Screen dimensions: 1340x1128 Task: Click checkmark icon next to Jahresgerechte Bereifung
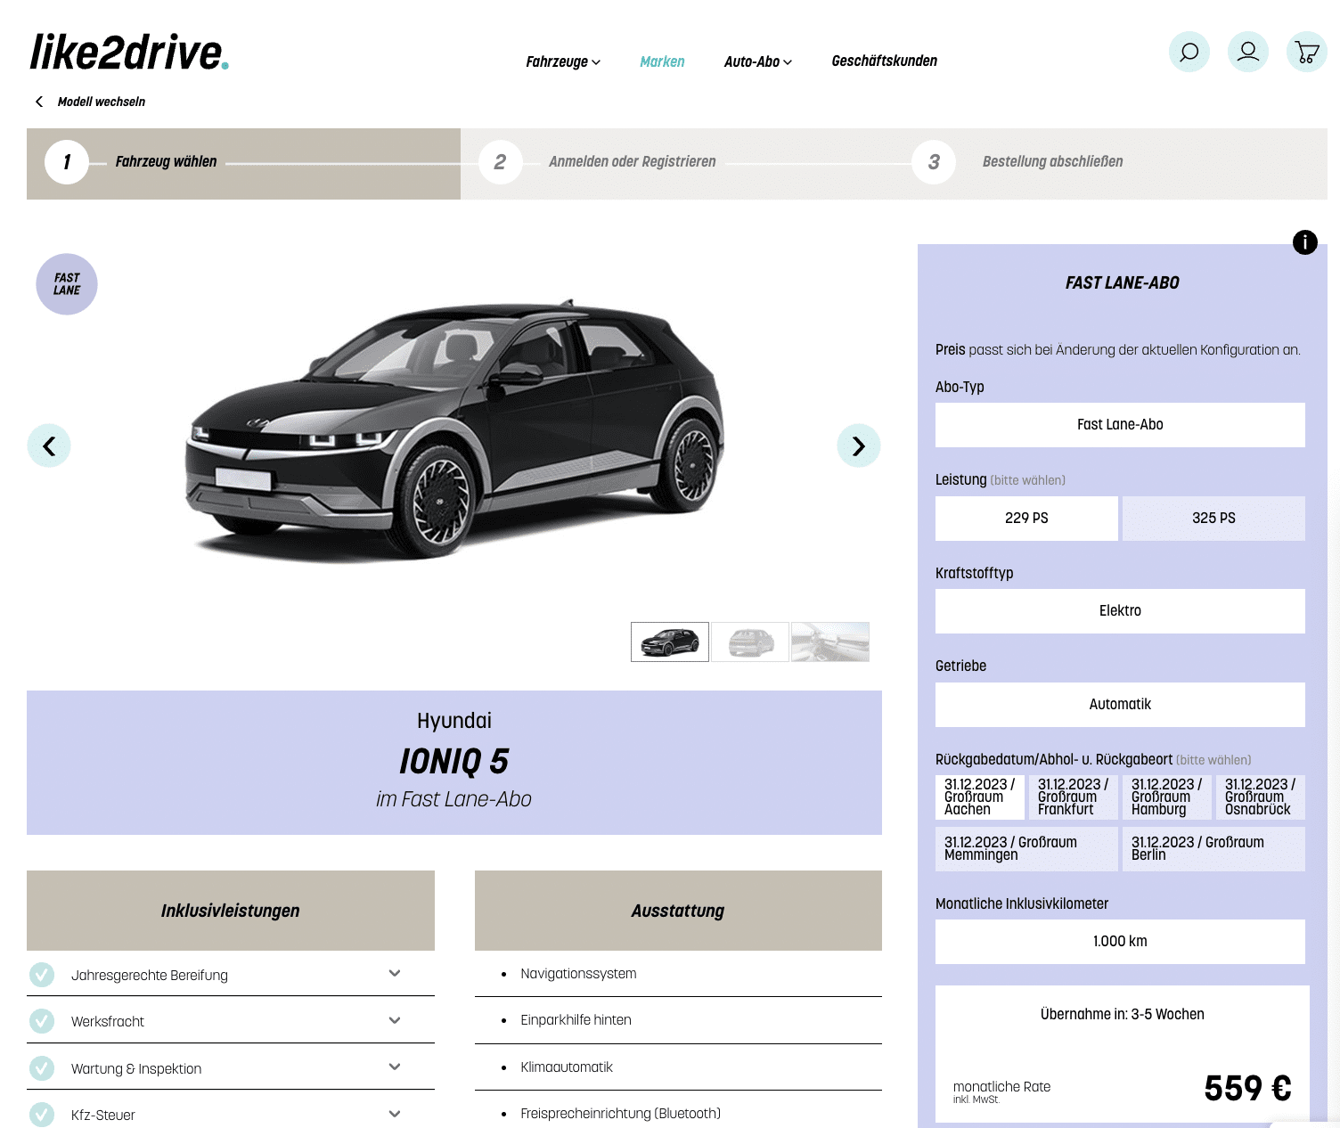tap(42, 975)
